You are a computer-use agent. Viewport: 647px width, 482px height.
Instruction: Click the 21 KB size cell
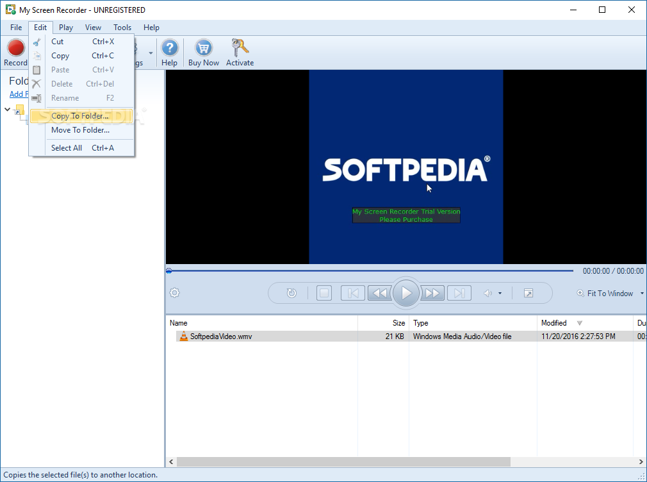(395, 337)
